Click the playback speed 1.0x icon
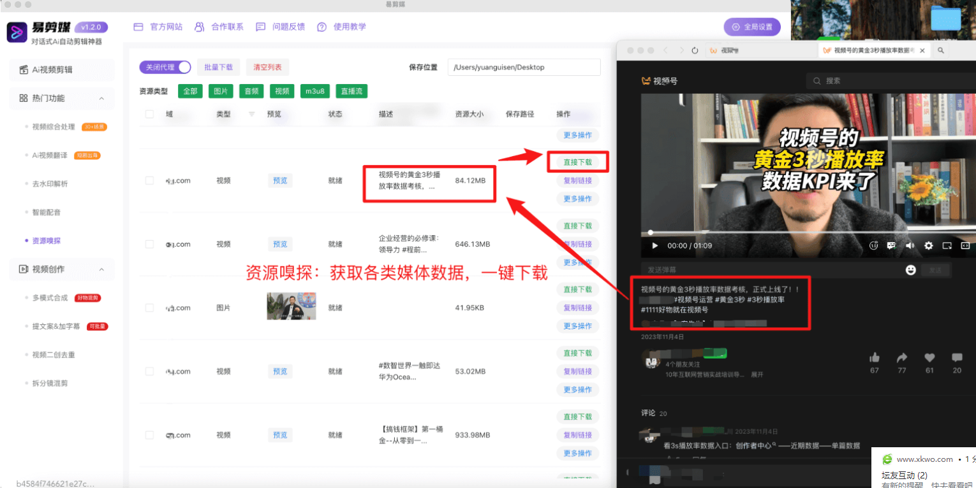976x488 pixels. pyautogui.click(x=873, y=245)
